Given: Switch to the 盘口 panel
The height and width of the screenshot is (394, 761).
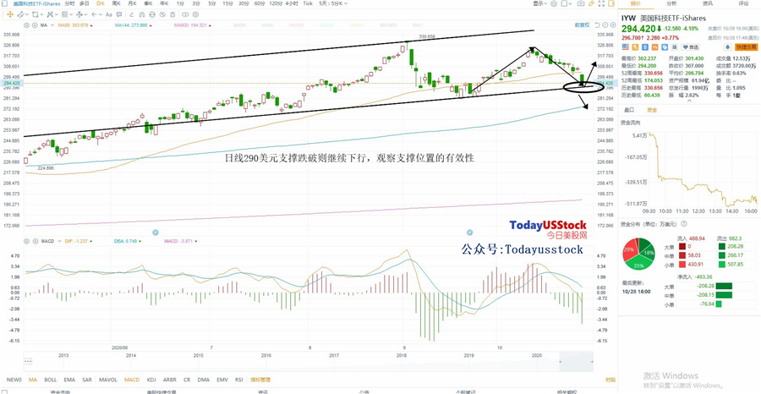Looking at the screenshot, I should click(x=629, y=110).
